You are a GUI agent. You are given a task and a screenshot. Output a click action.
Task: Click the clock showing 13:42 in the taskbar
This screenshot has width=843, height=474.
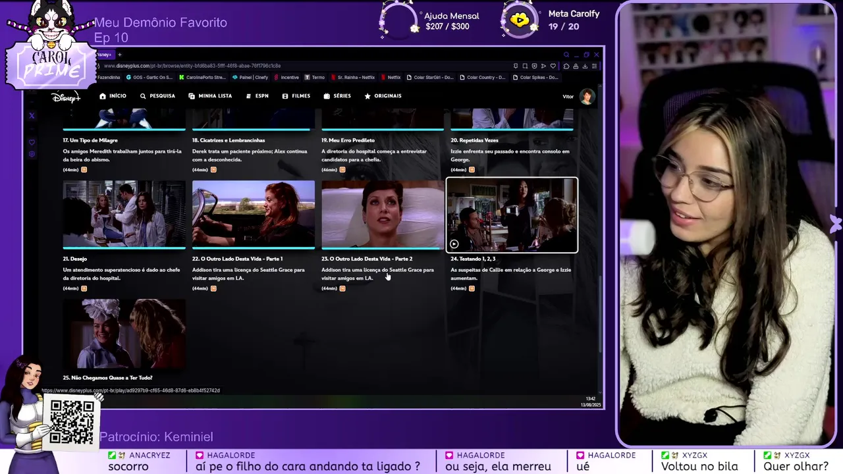(591, 398)
